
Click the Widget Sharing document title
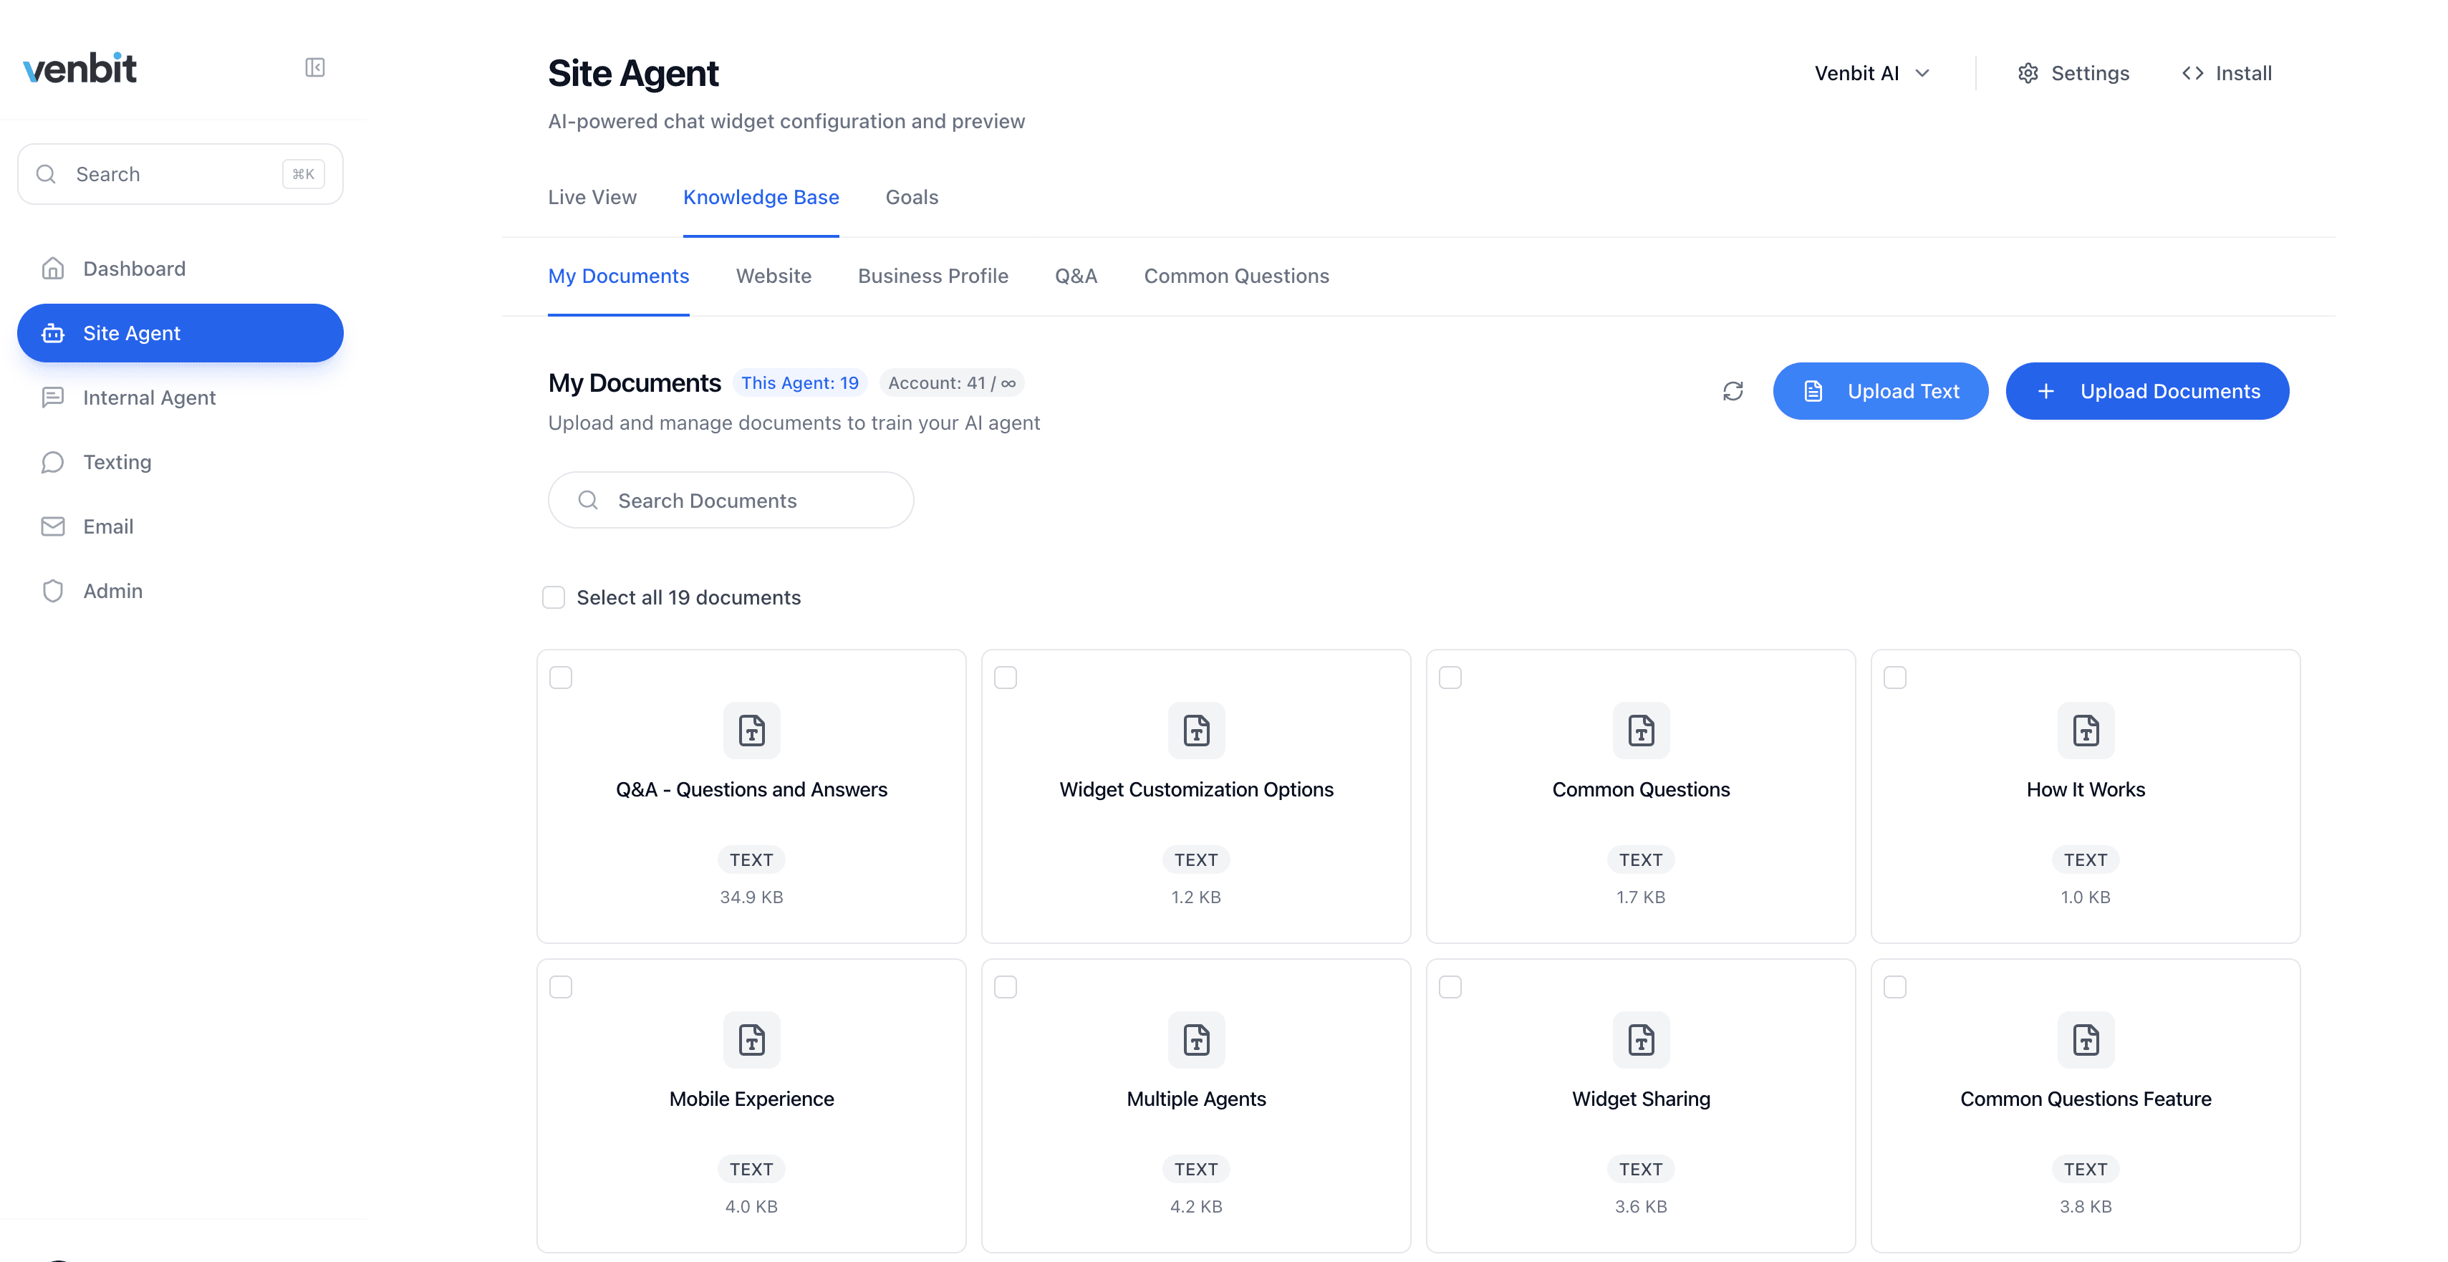point(1641,1099)
